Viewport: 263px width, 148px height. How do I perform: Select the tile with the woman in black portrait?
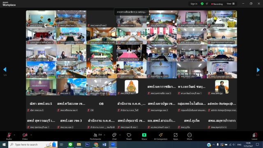222,87
